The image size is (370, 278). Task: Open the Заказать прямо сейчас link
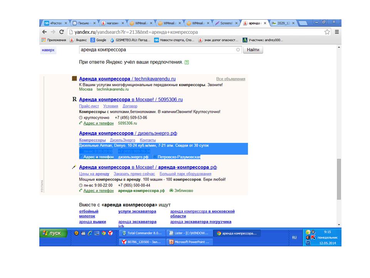click(134, 174)
